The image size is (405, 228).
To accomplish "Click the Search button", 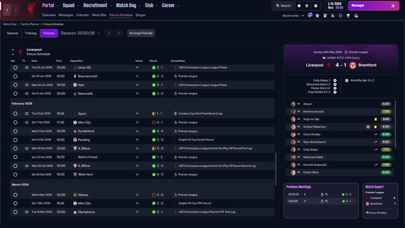I will 283,6.
